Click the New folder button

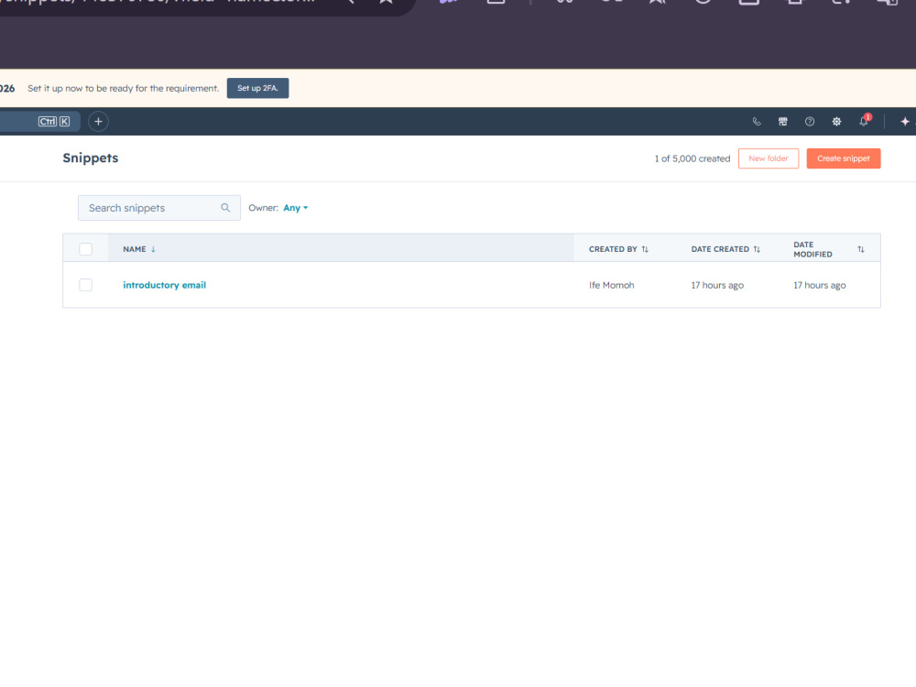click(x=769, y=158)
